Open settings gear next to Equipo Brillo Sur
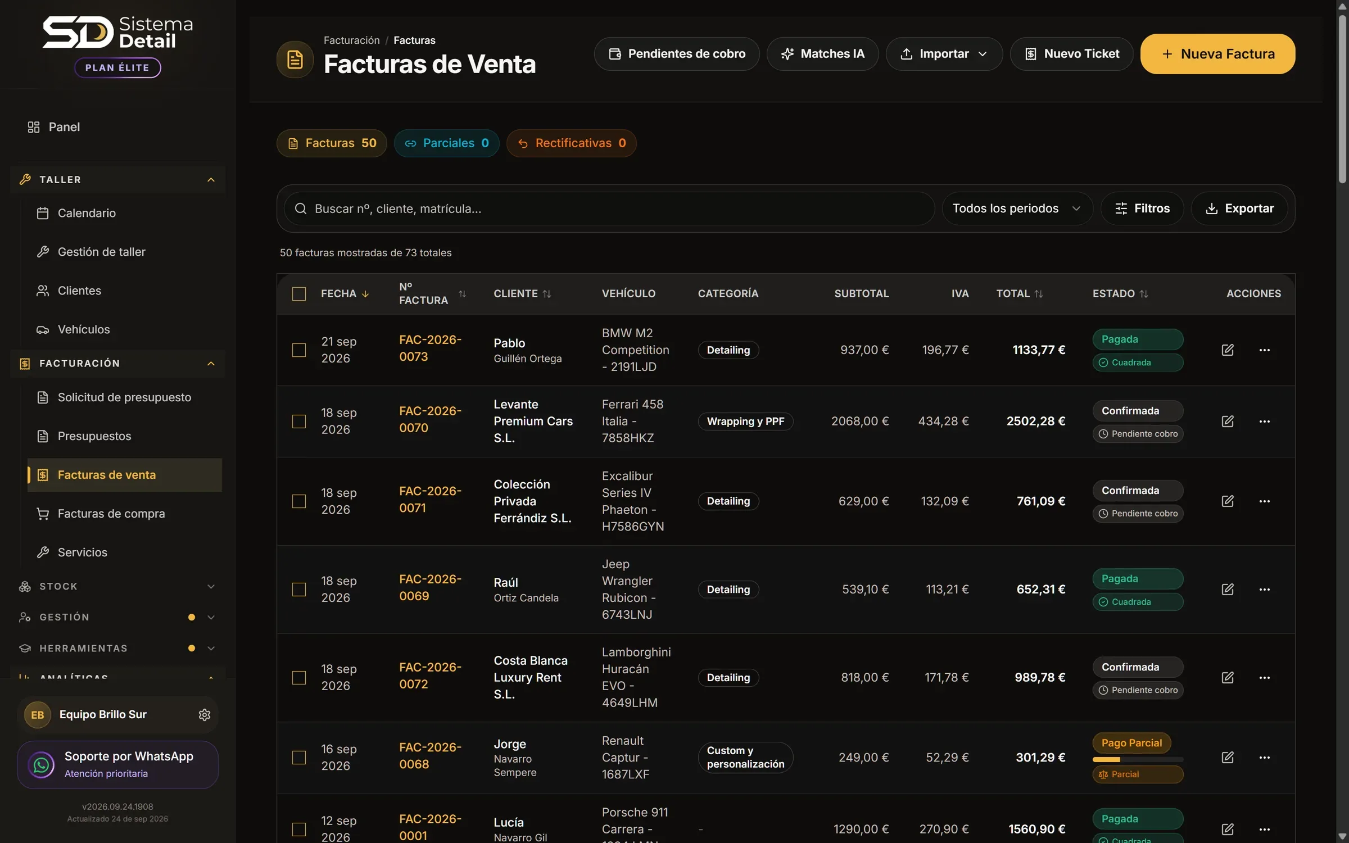Image resolution: width=1349 pixels, height=843 pixels. point(205,714)
